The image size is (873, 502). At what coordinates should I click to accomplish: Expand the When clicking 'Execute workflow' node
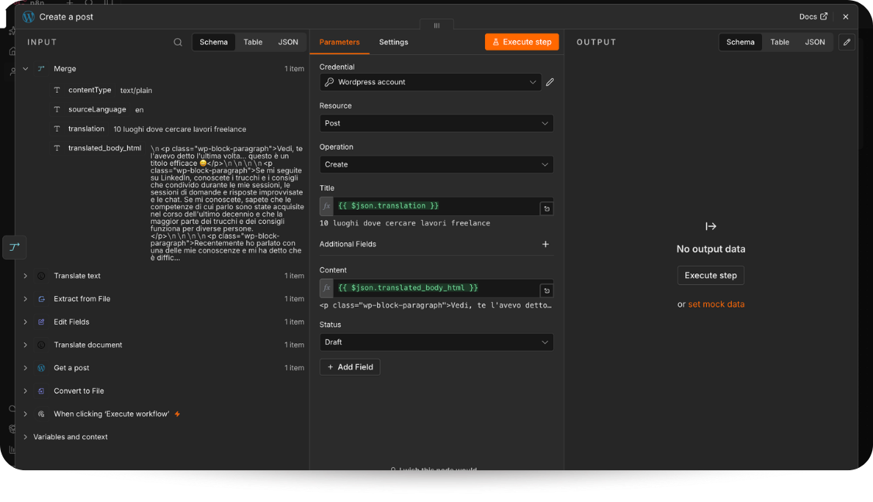26,414
